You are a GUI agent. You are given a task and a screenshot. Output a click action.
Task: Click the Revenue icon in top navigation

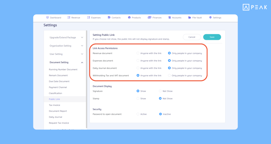coord(69,17)
